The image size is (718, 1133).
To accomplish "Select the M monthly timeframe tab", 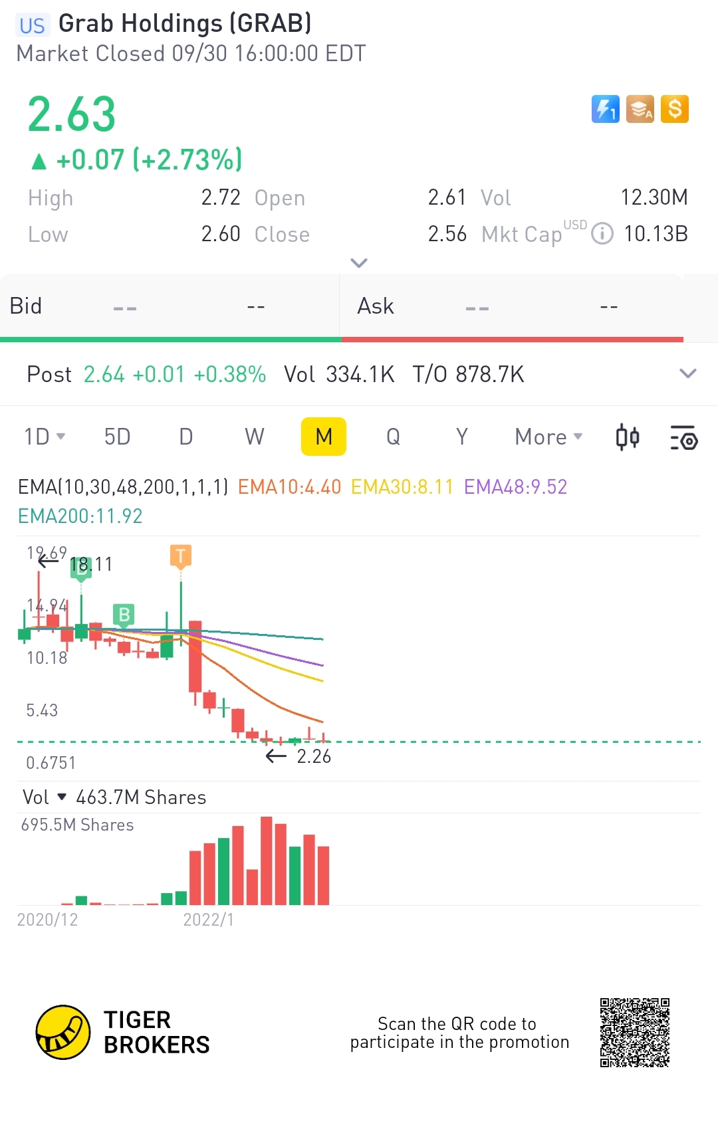I will [324, 437].
